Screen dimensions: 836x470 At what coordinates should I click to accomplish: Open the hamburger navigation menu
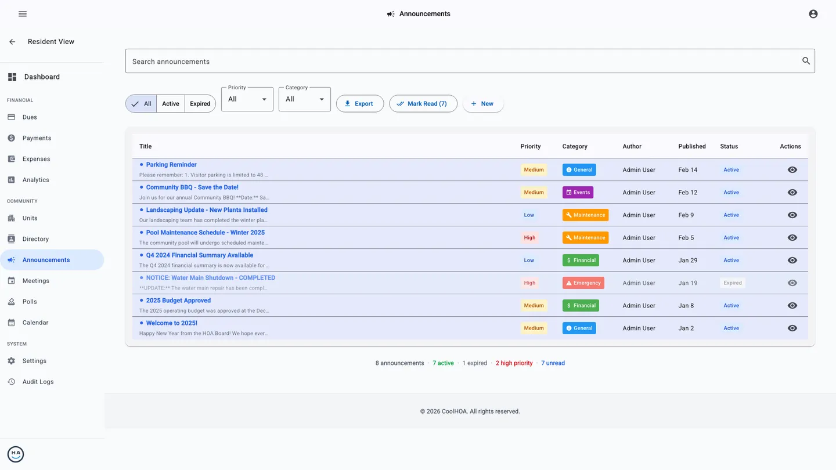[x=23, y=14]
